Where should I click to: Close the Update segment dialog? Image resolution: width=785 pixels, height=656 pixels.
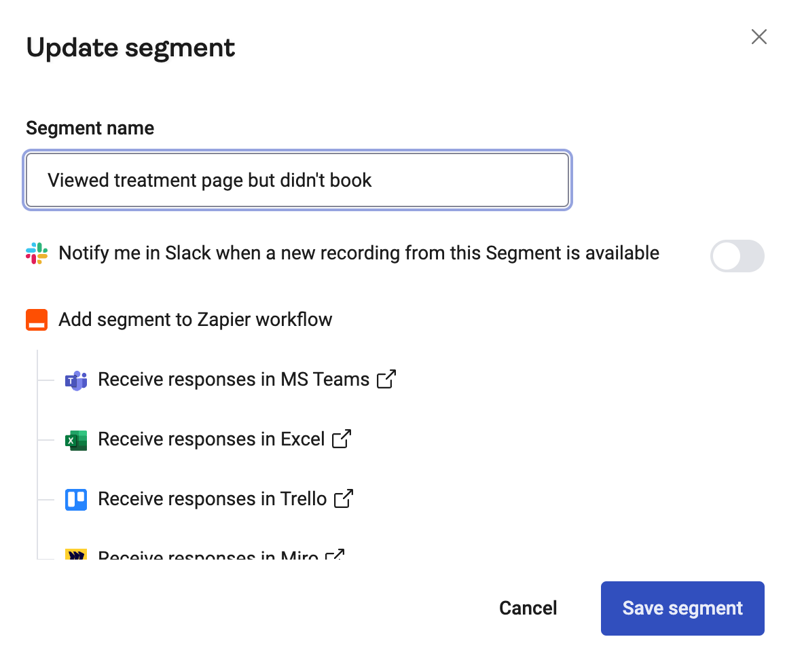tap(759, 37)
